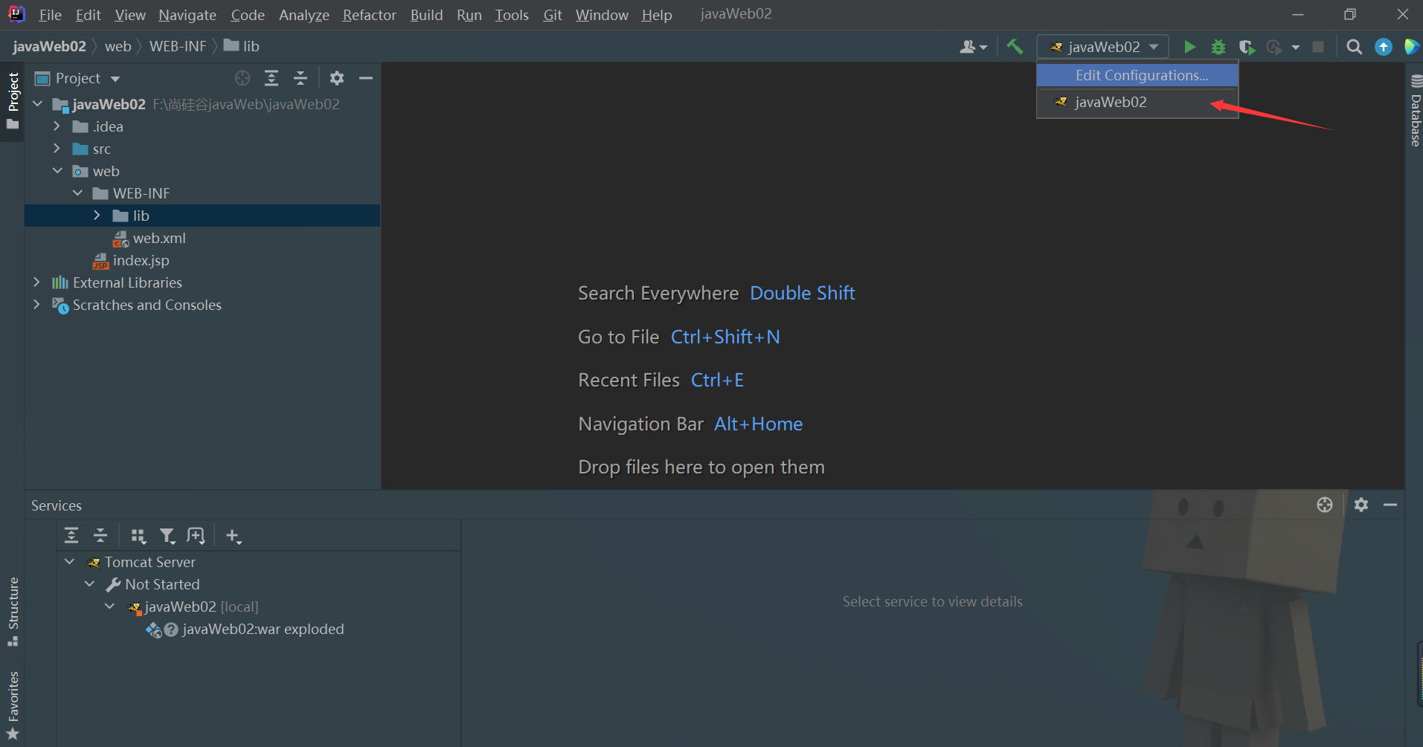Click the Stop square icon
The width and height of the screenshot is (1423, 747).
[x=1318, y=47]
